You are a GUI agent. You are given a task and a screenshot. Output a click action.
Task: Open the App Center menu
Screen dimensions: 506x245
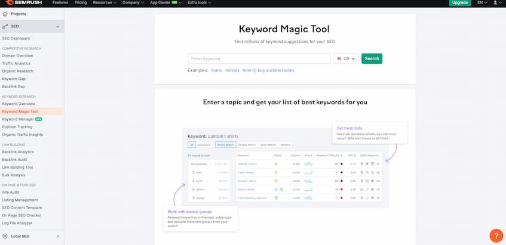[x=166, y=2]
